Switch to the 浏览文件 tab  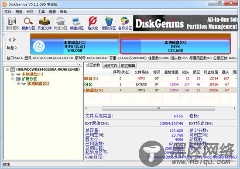[110, 66]
